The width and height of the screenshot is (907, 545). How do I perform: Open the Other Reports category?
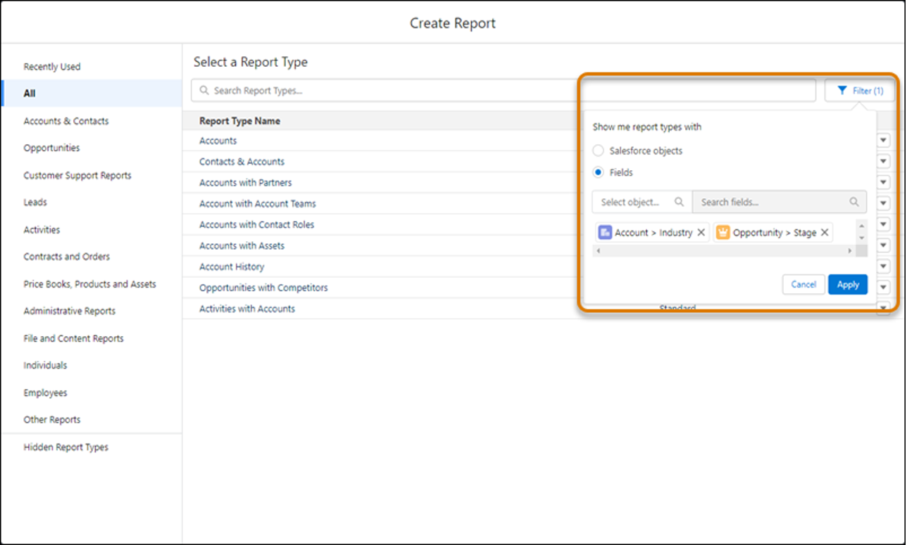click(52, 420)
